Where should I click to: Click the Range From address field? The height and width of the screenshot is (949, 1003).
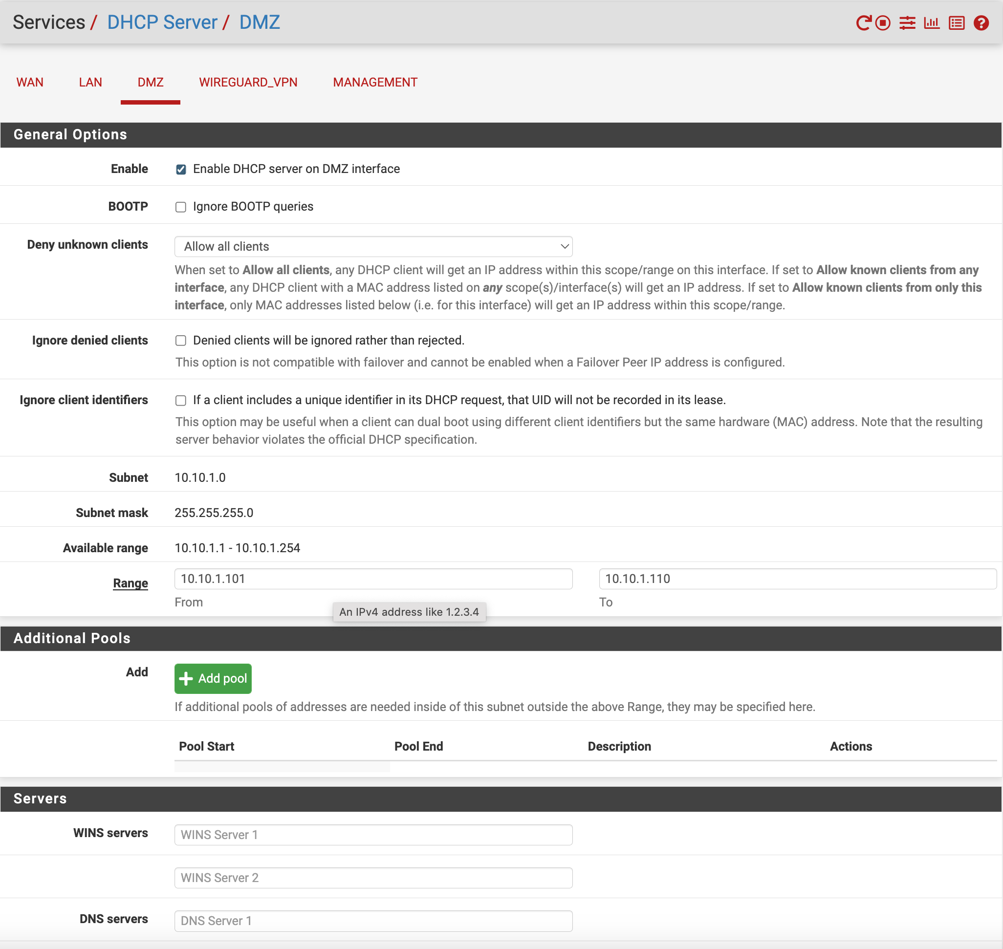tap(373, 579)
